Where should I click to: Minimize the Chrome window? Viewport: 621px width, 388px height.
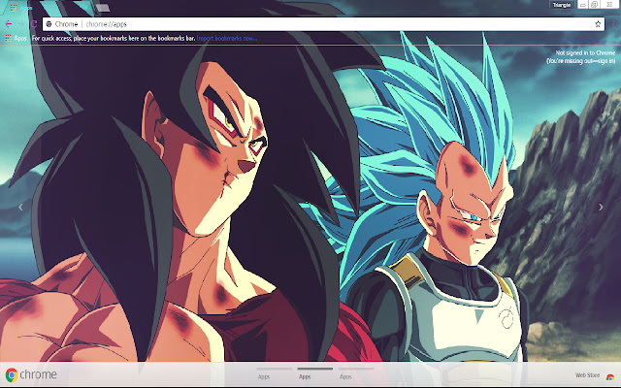(583, 5)
